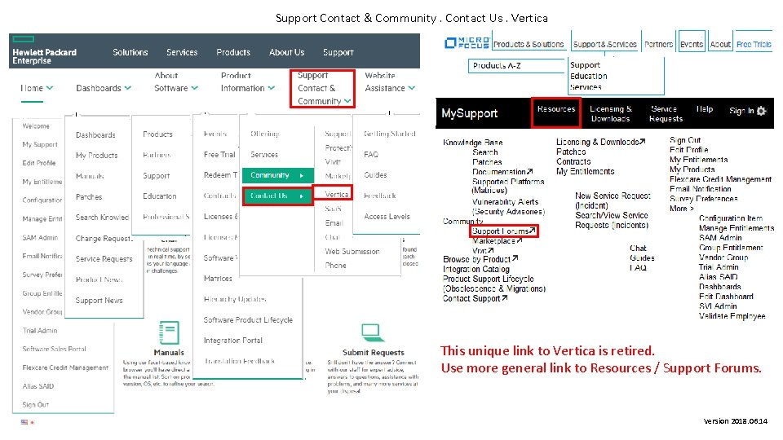Open Events in Micro Focus menu
This screenshot has width=783, height=440.
point(692,44)
